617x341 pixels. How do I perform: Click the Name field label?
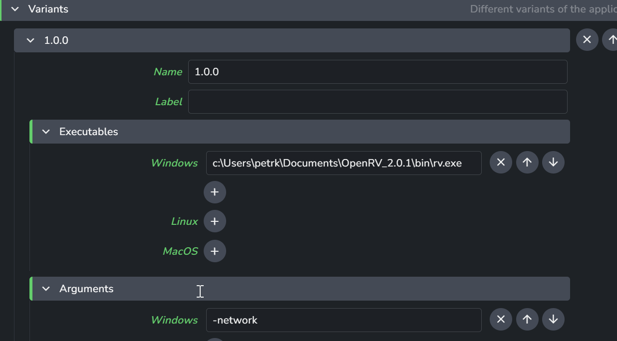click(x=168, y=72)
